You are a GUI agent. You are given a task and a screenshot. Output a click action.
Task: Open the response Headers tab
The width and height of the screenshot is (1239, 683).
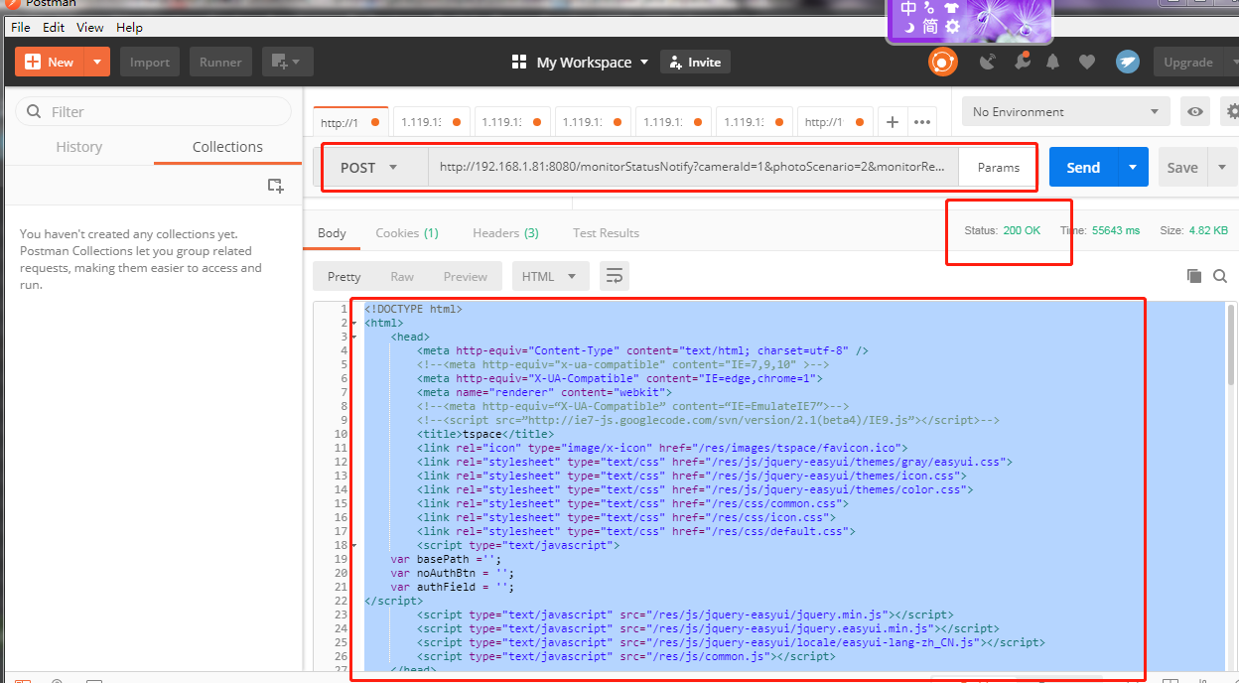tap(505, 232)
